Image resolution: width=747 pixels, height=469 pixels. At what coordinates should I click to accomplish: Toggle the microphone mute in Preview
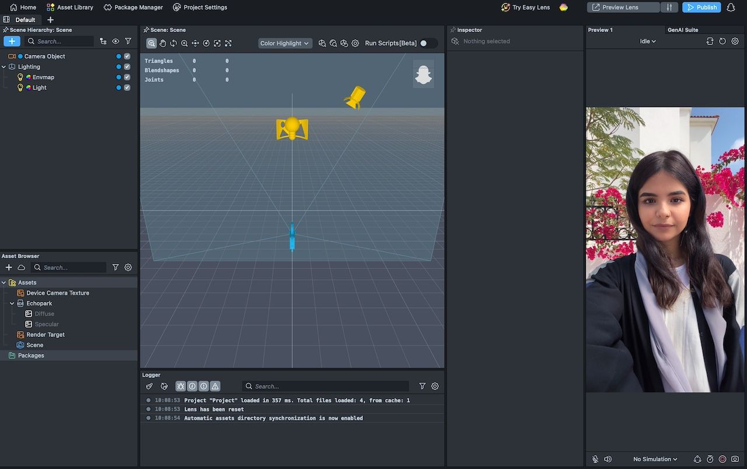pyautogui.click(x=595, y=459)
